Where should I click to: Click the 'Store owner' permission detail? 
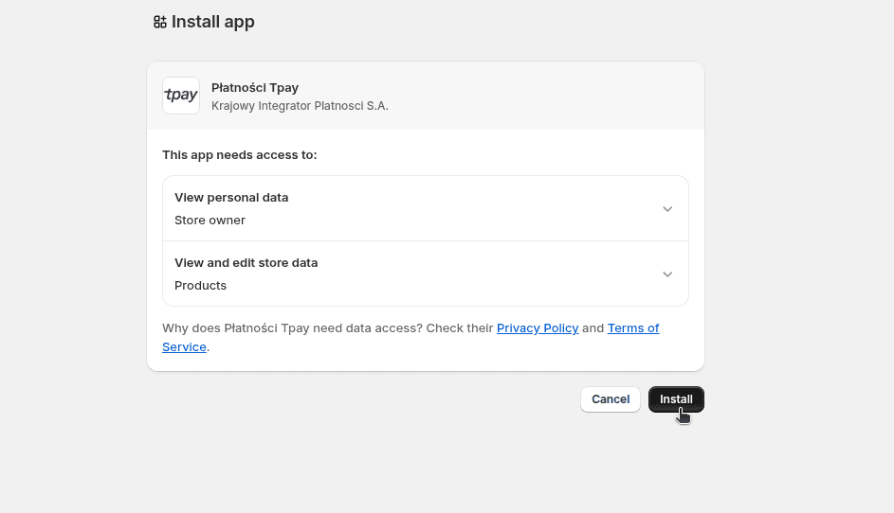tap(210, 221)
